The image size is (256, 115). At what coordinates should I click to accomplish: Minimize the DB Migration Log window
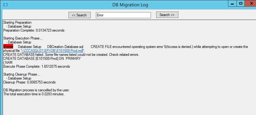tap(232, 3)
